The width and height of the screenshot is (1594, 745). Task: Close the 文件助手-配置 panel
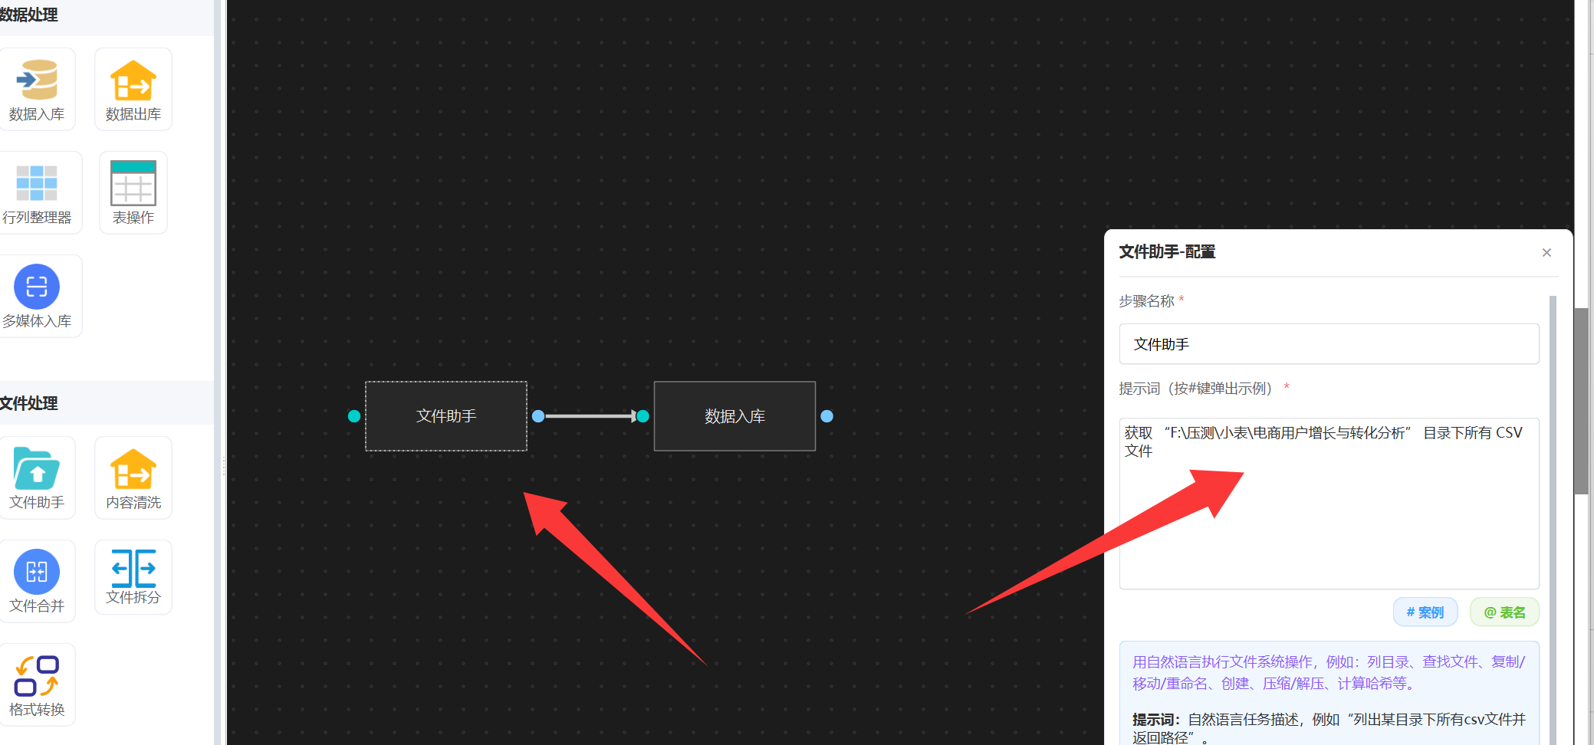(x=1546, y=253)
